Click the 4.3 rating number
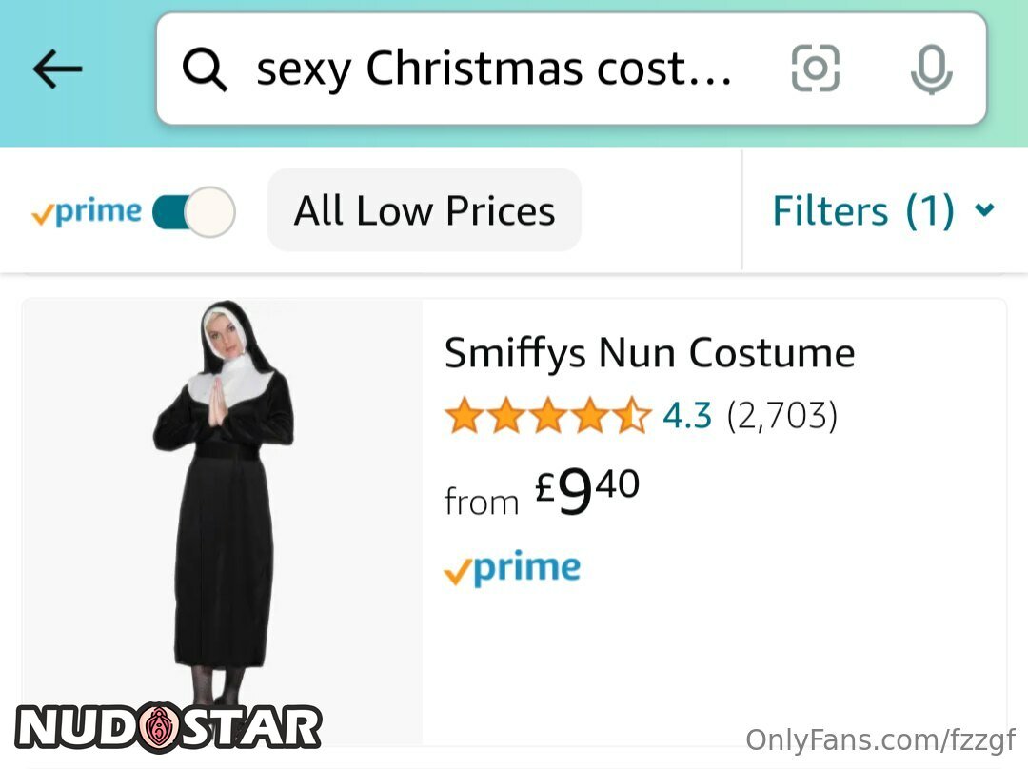 point(687,417)
